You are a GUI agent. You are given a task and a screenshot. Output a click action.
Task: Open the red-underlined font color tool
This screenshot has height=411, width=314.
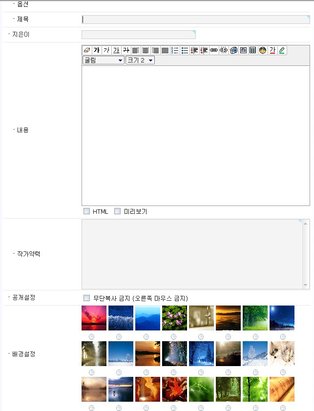(x=272, y=50)
